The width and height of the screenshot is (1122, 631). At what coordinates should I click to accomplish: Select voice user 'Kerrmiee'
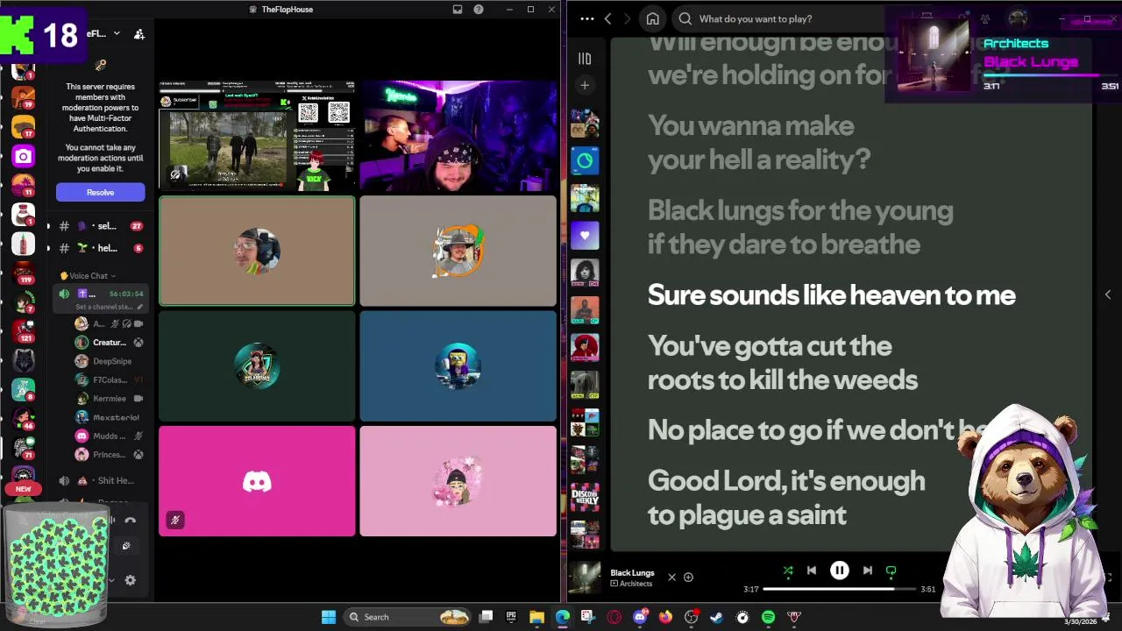click(109, 399)
